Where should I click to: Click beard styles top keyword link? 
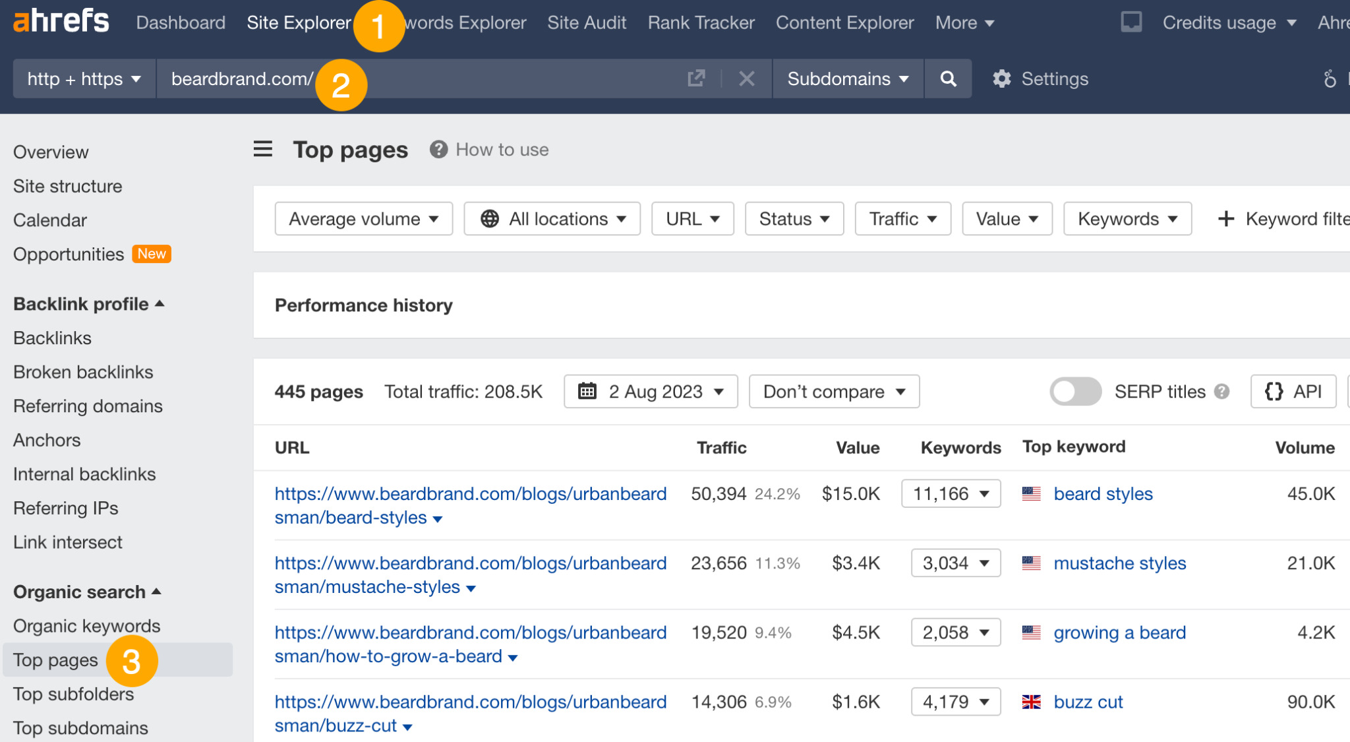pyautogui.click(x=1103, y=493)
